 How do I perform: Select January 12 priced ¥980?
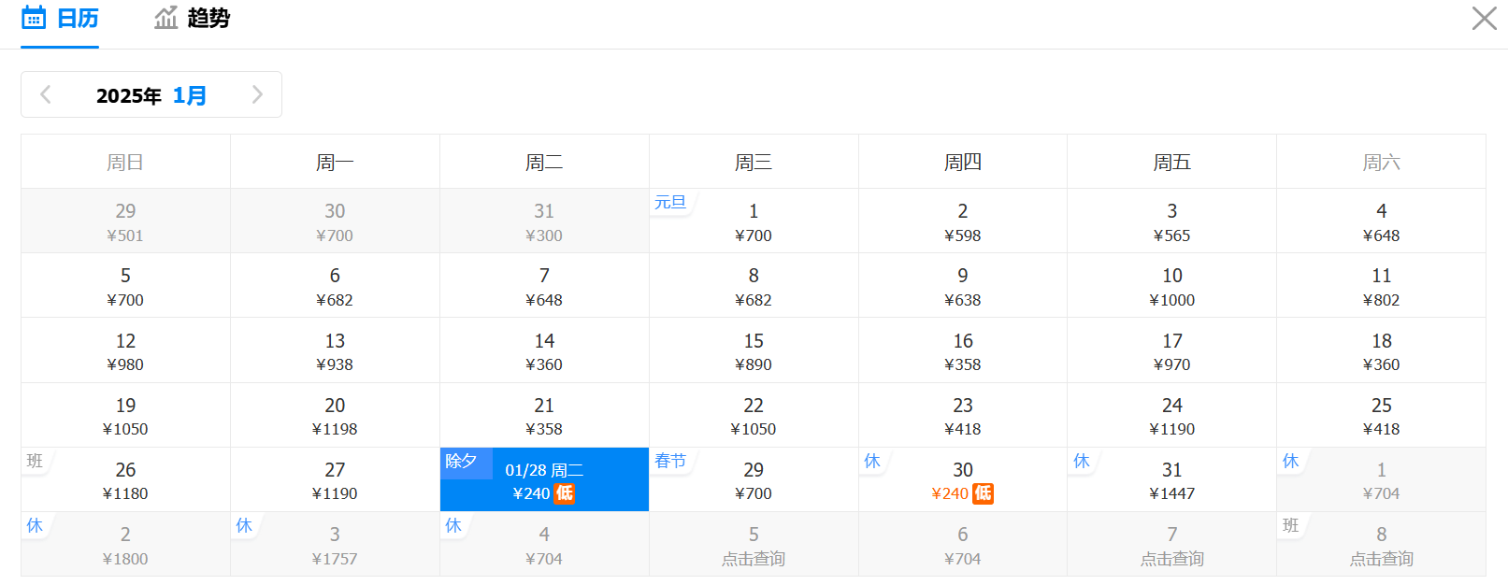(x=125, y=350)
